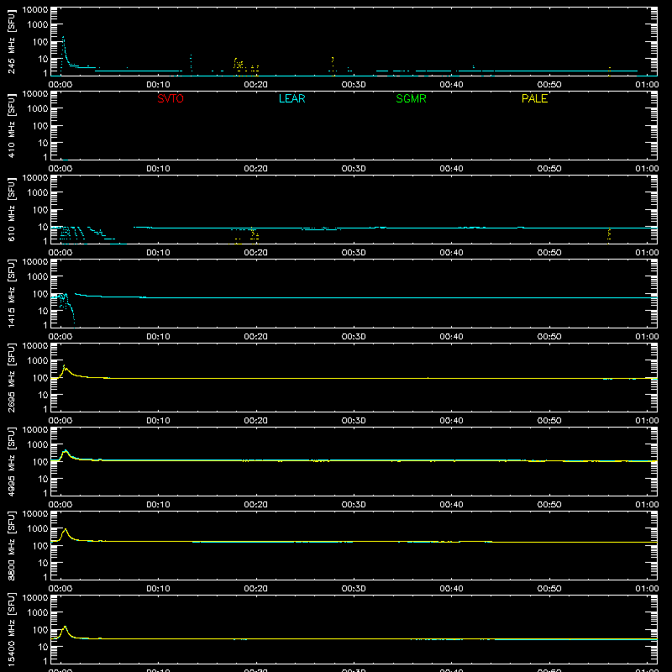Click the 10000 y-axis label in 410 MHz panel
The height and width of the screenshot is (672, 672).
35,94
